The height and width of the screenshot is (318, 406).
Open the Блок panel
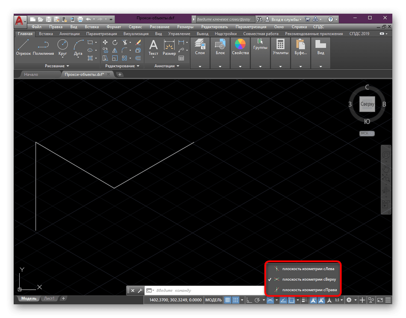[220, 47]
